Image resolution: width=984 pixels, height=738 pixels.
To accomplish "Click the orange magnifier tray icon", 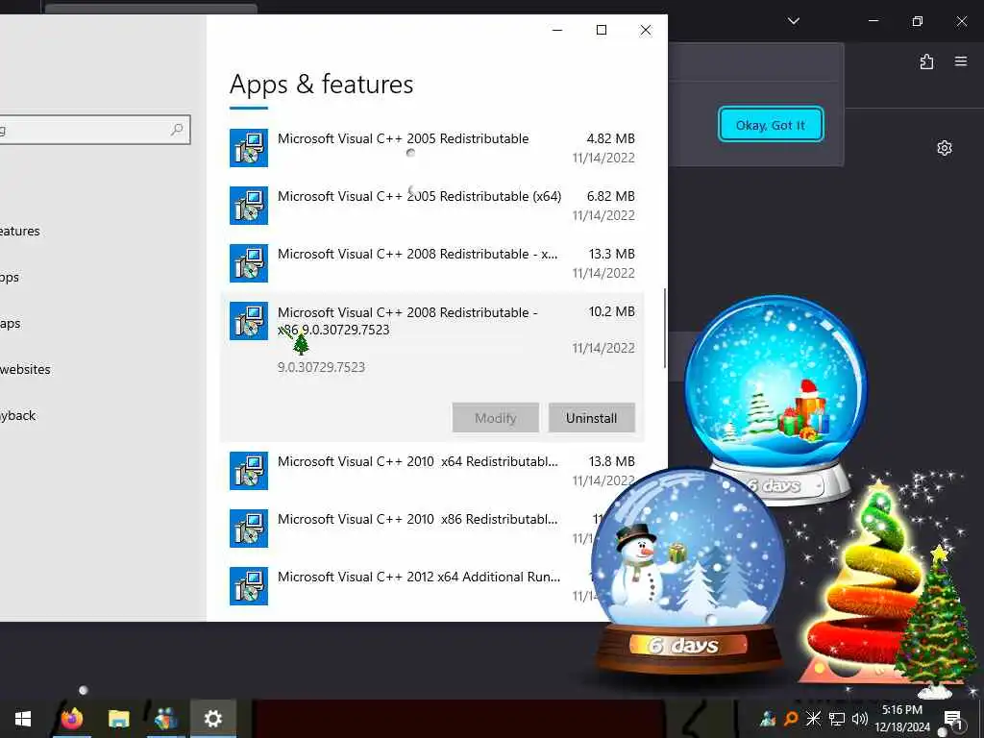I will (791, 719).
